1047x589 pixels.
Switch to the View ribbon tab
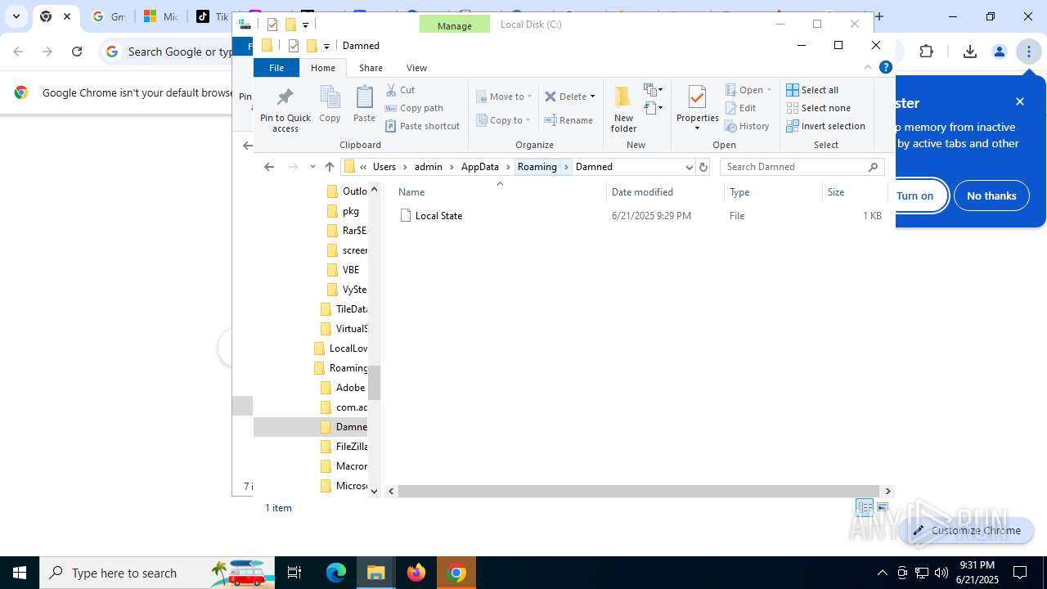pos(416,68)
